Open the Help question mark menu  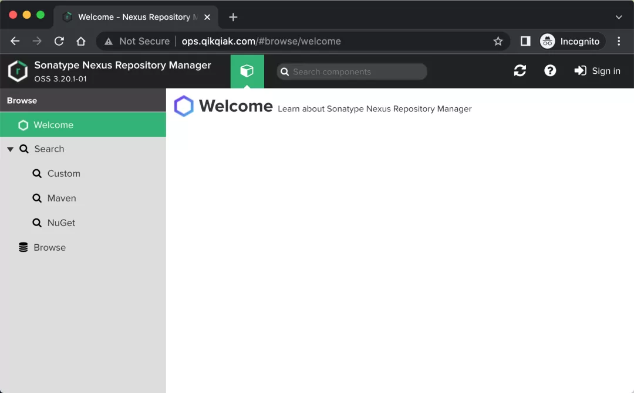click(550, 71)
